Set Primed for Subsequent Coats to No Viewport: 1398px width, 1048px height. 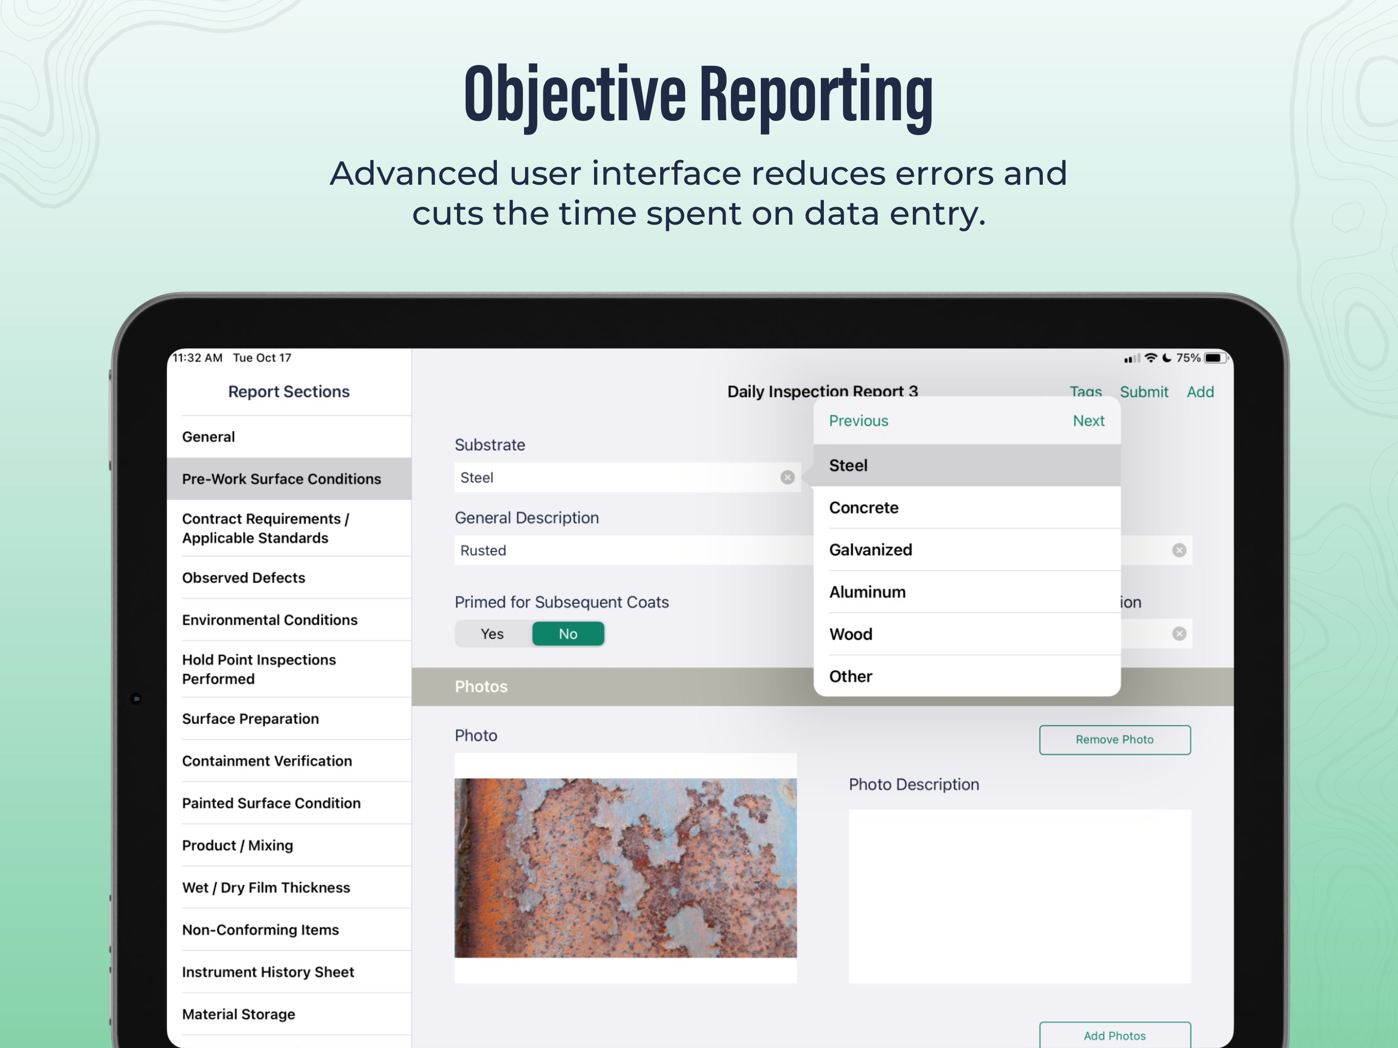(567, 634)
